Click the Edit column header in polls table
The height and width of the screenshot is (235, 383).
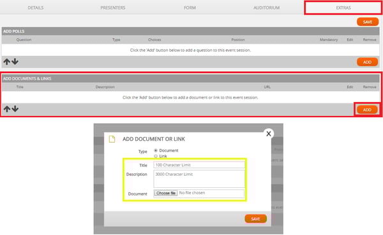tap(350, 39)
